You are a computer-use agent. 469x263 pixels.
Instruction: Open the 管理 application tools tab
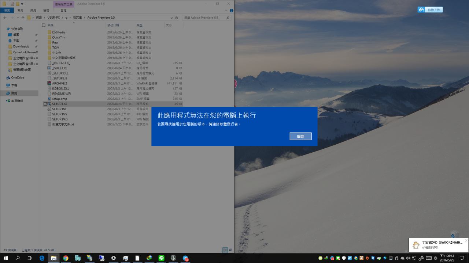pos(63,10)
